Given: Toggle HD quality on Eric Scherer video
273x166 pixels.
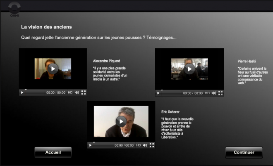Looking at the screenshot, I should [139, 145].
